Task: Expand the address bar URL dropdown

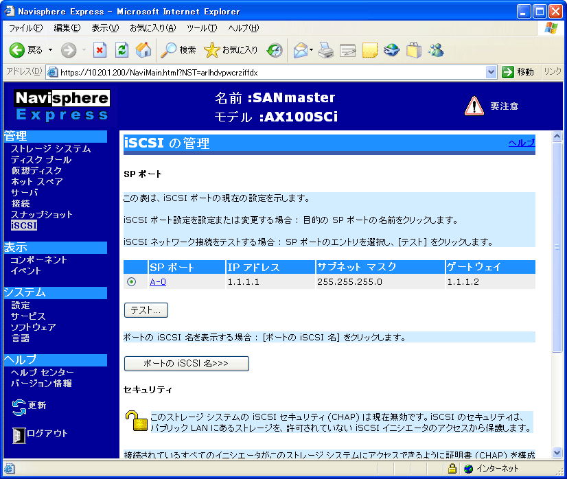Action: coord(491,72)
